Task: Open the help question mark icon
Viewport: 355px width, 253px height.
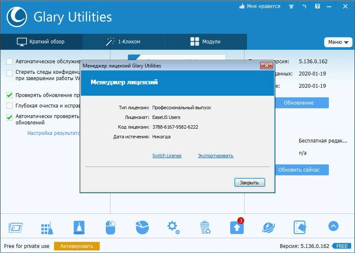Action: point(317,6)
